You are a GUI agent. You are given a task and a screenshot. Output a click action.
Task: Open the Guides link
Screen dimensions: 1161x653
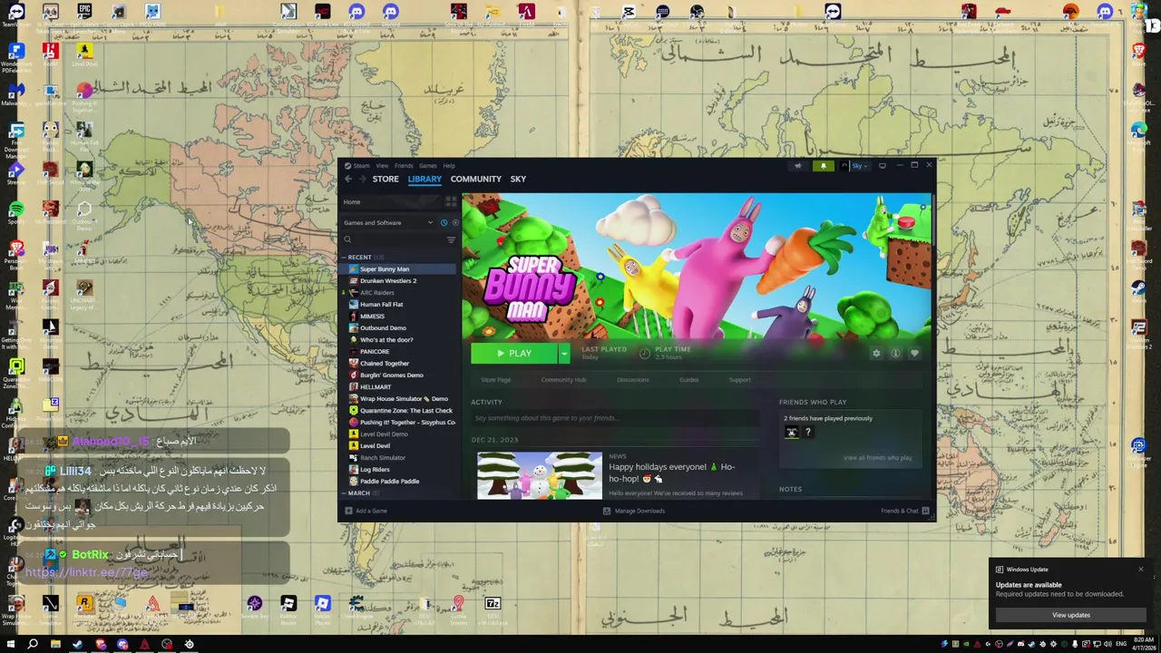689,380
